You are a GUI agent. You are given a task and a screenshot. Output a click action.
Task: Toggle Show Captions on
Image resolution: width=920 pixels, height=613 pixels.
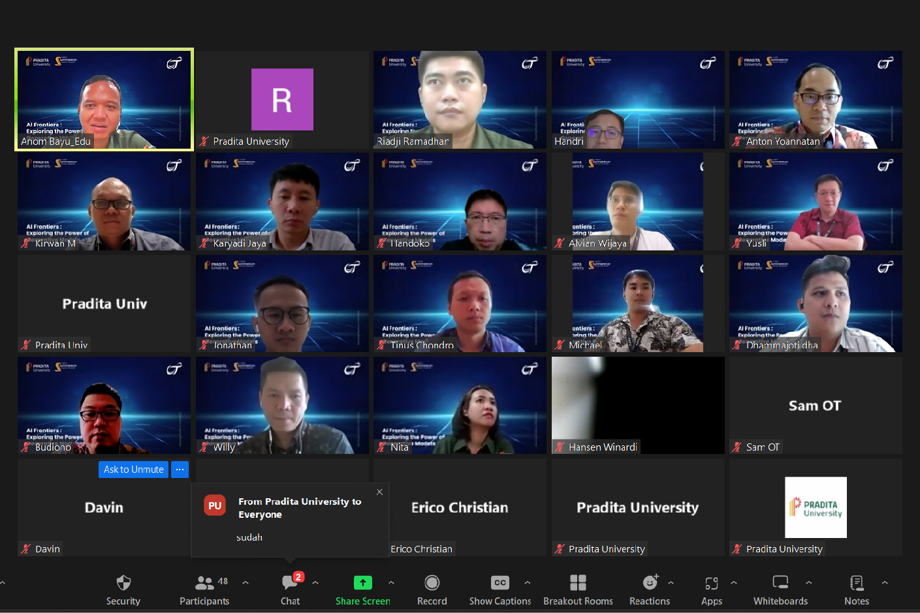500,583
